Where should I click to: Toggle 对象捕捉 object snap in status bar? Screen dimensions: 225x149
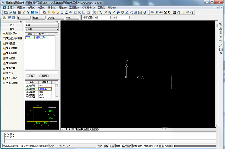tap(137, 146)
